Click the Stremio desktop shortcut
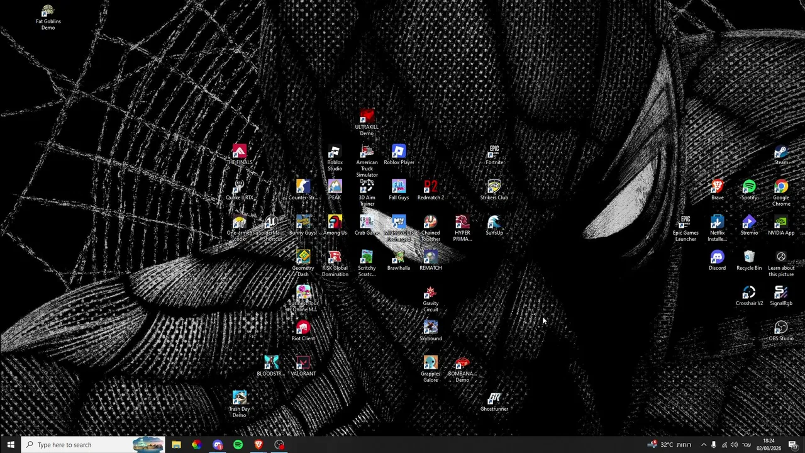The width and height of the screenshot is (805, 453). click(749, 225)
